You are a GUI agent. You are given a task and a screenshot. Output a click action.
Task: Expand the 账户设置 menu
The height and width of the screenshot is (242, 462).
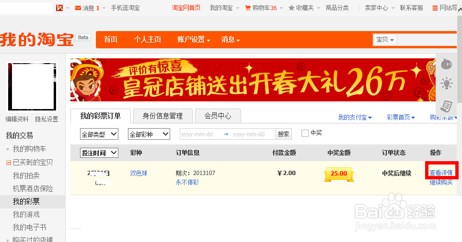click(194, 39)
